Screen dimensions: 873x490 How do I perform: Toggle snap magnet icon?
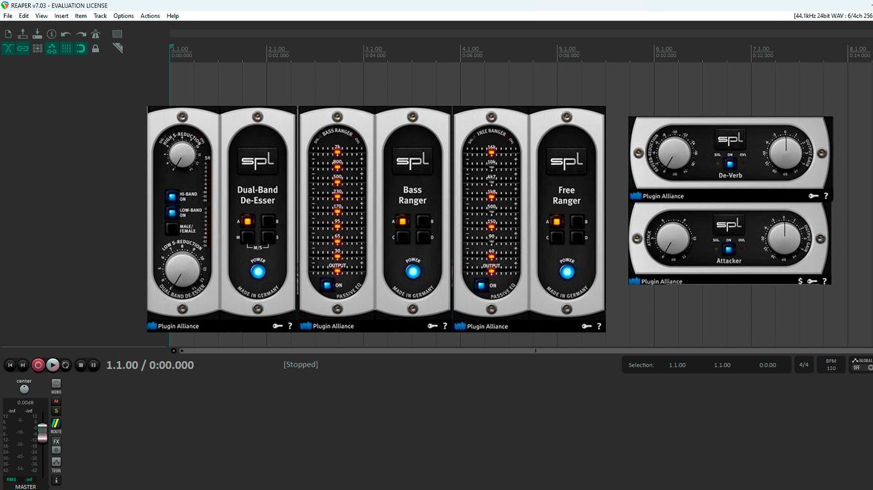pos(81,48)
